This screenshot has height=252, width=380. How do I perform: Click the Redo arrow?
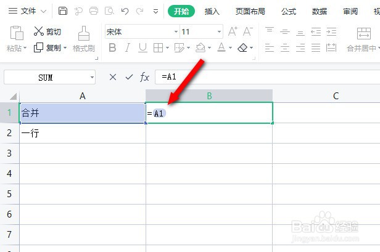point(140,11)
